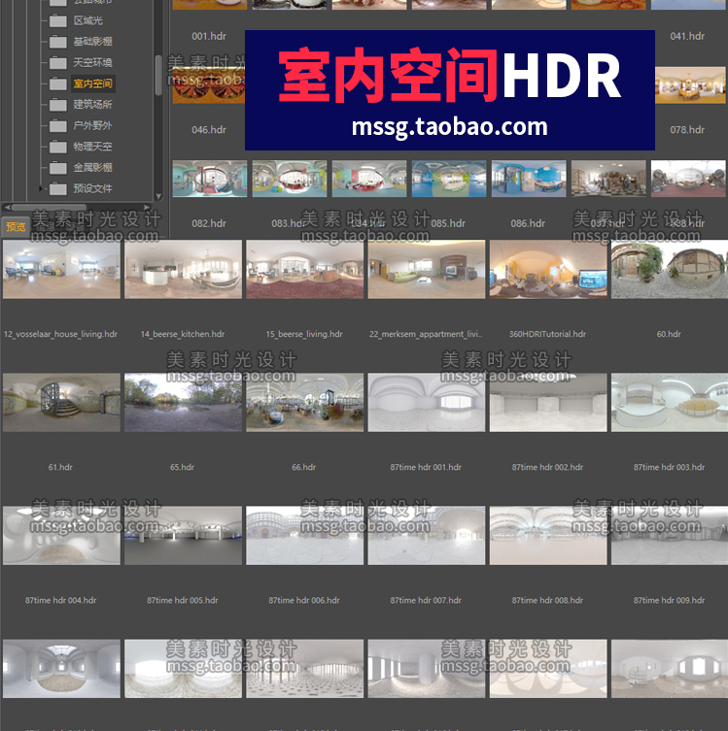Select the 87time hdr 003.hdr thumbnail

pos(670,402)
